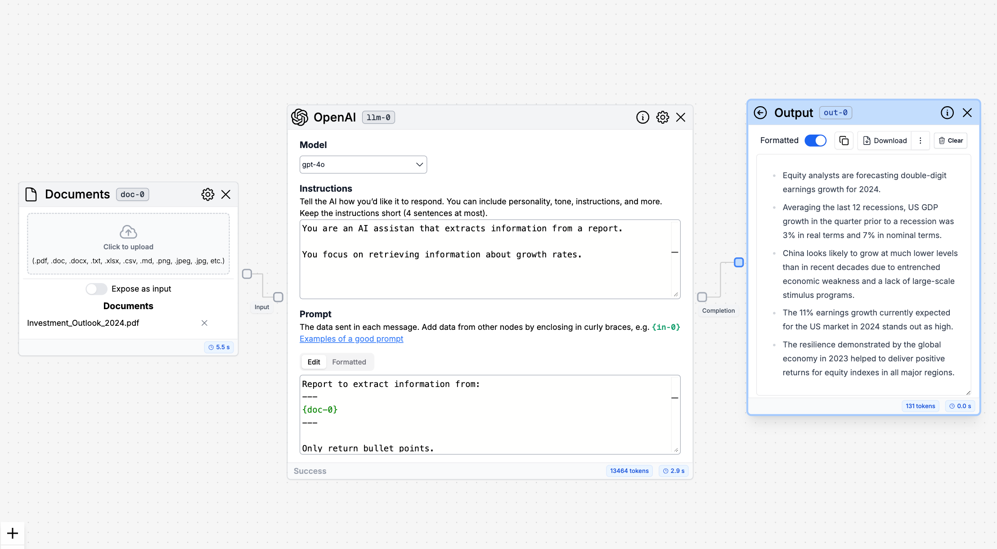Screen dimensions: 997x549
Task: Select the Formatted tab in prompt section
Action: (x=349, y=362)
